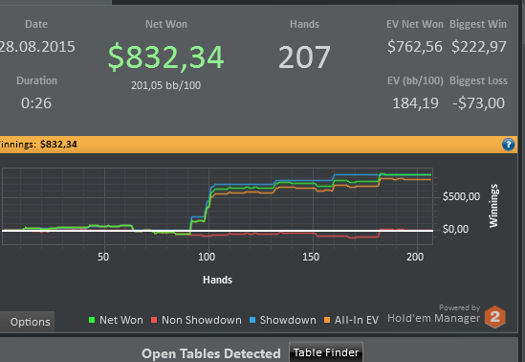Click the Hands axis title under graph
Screen dimensions: 525x362
pyautogui.click(x=217, y=280)
